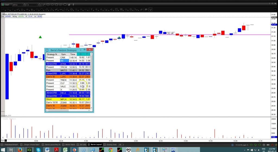Click the MPAA symbol input field
This screenshot has width=278, height=152.
17,5
